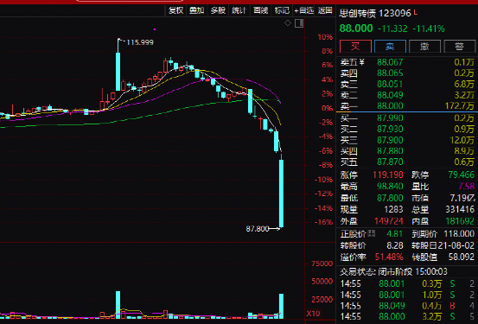Click the X10 volume scale label
This screenshot has height=324, width=478.
[313, 314]
